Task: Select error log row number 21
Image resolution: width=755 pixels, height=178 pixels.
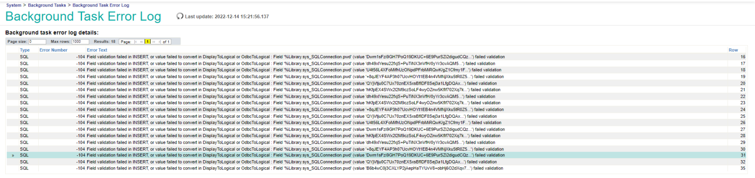Action: (377, 90)
